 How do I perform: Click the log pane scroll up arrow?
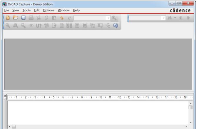tap(191, 103)
